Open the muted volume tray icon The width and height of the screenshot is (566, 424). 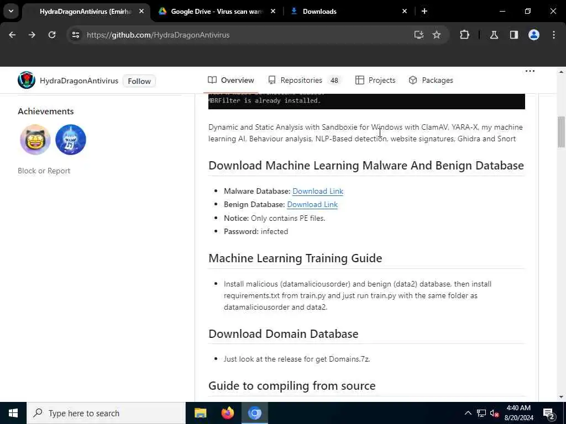[x=494, y=413]
